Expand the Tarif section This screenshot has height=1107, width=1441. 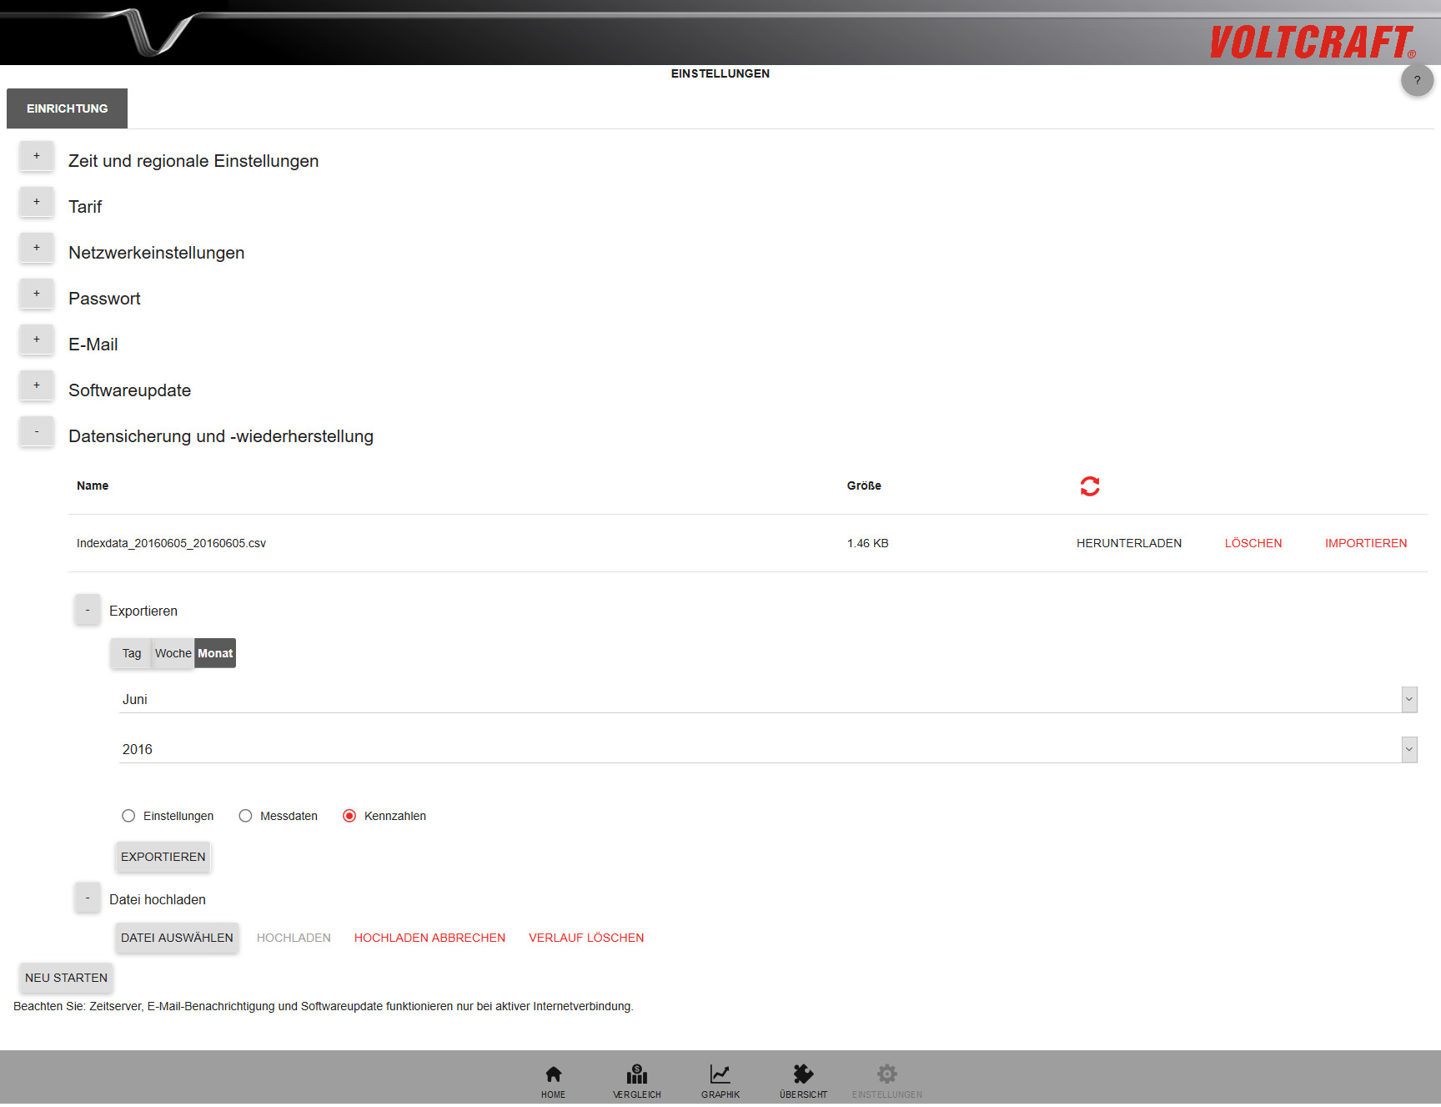pyautogui.click(x=37, y=202)
